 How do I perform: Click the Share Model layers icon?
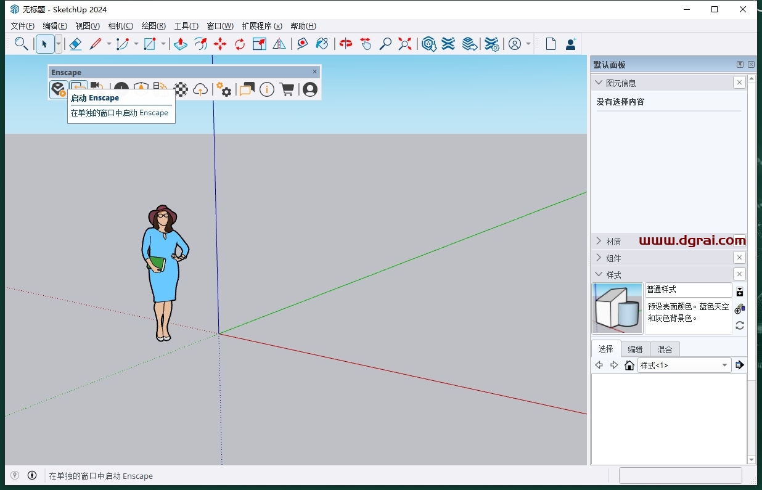tap(469, 44)
